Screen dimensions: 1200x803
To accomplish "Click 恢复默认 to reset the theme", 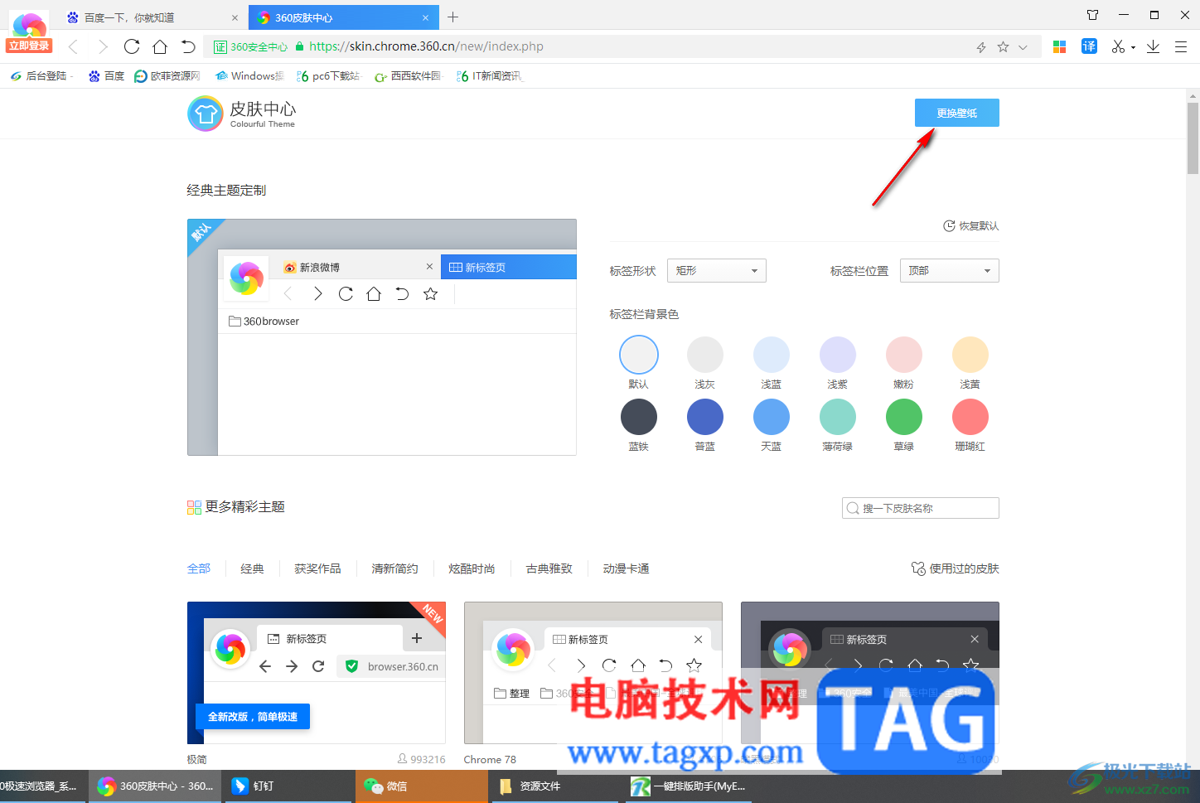I will pos(971,225).
